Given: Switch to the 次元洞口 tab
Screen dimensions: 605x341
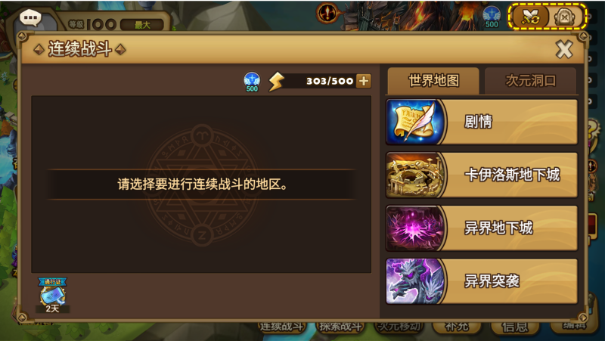Looking at the screenshot, I should [531, 81].
